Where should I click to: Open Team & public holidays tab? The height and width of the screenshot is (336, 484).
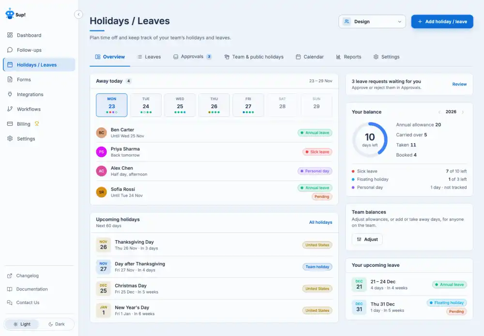[x=254, y=57]
